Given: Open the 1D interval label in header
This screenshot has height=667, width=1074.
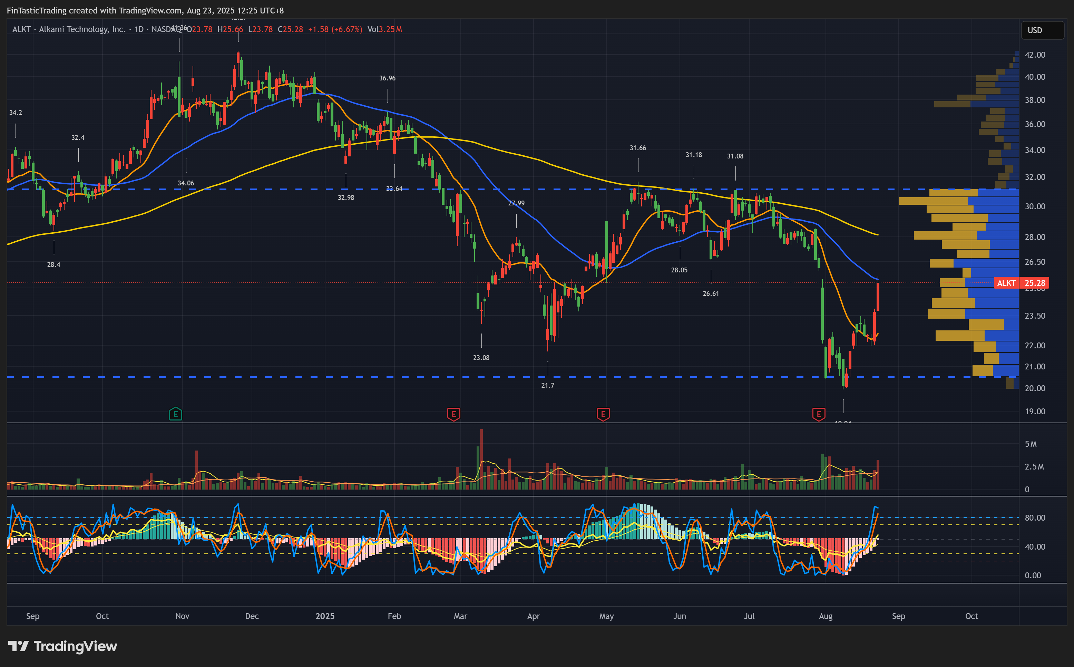Looking at the screenshot, I should click(x=139, y=30).
